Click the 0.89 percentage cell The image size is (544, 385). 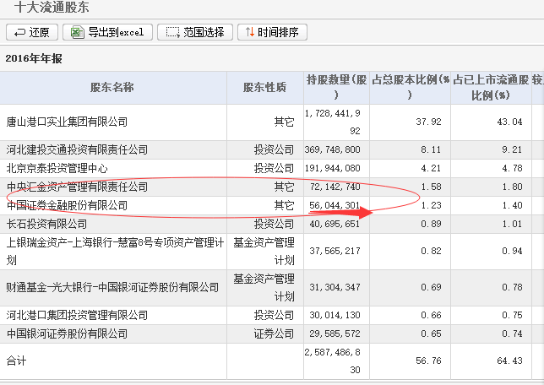click(x=432, y=224)
